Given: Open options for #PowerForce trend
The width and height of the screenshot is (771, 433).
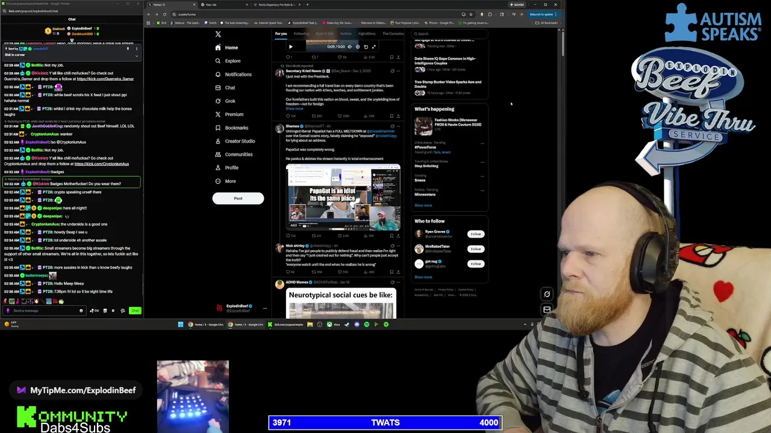Looking at the screenshot, I should point(482,143).
